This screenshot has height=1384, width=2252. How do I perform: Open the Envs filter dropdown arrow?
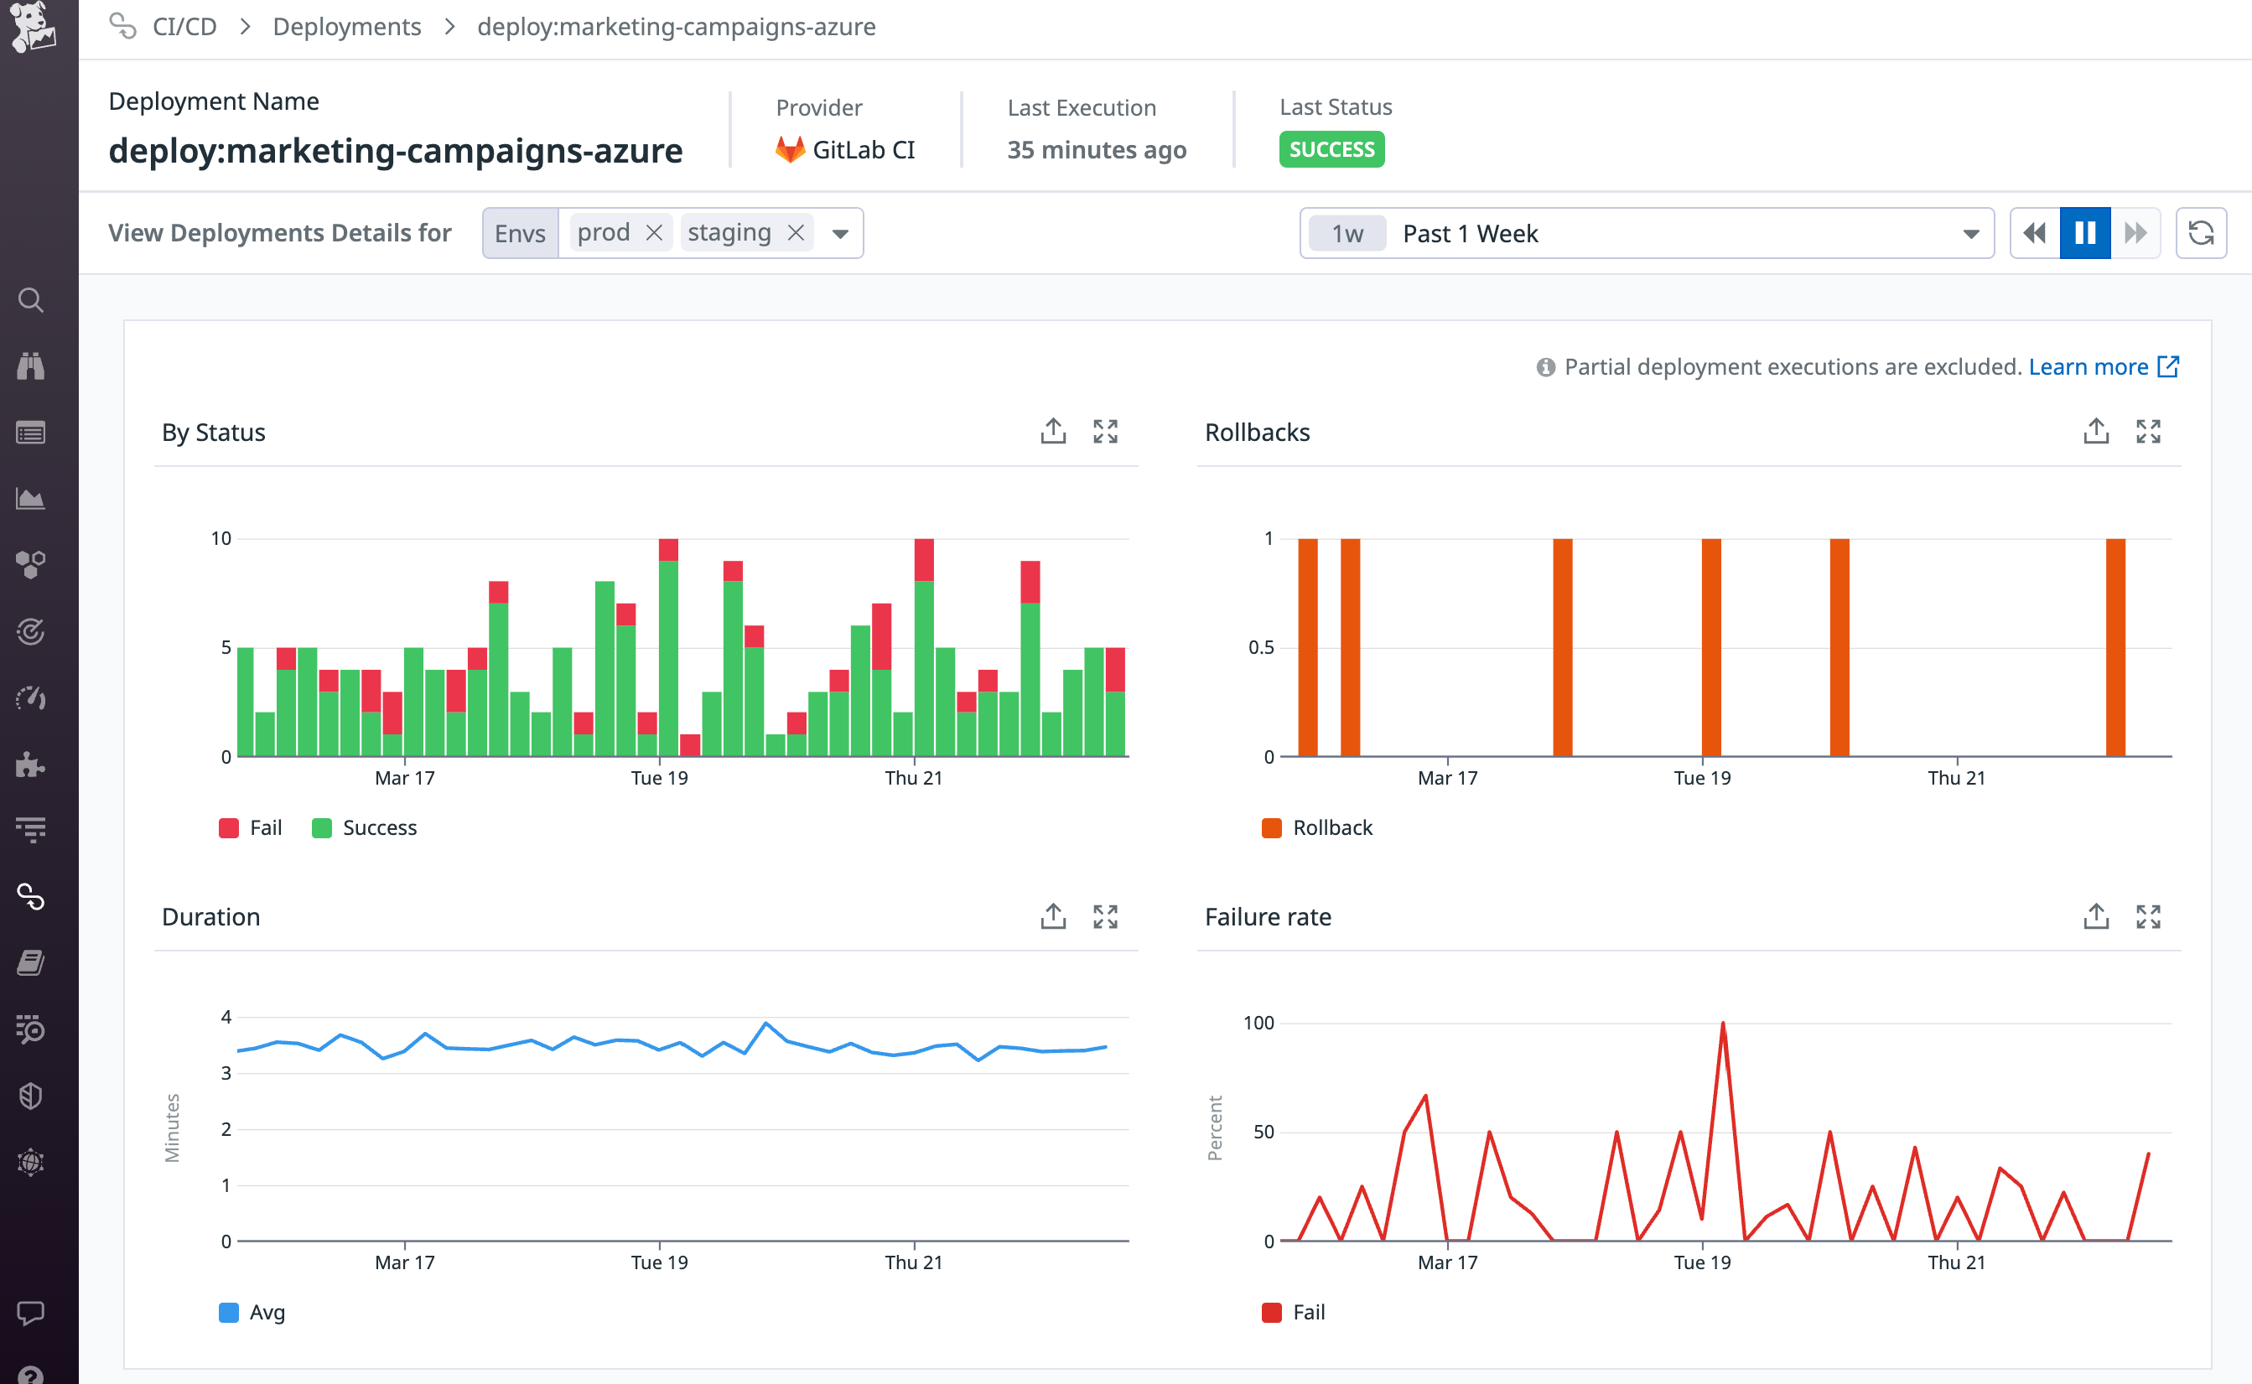click(839, 232)
